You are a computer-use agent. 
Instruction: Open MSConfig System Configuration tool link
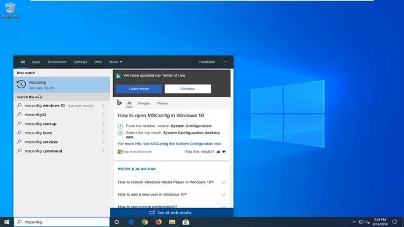[x=170, y=144]
